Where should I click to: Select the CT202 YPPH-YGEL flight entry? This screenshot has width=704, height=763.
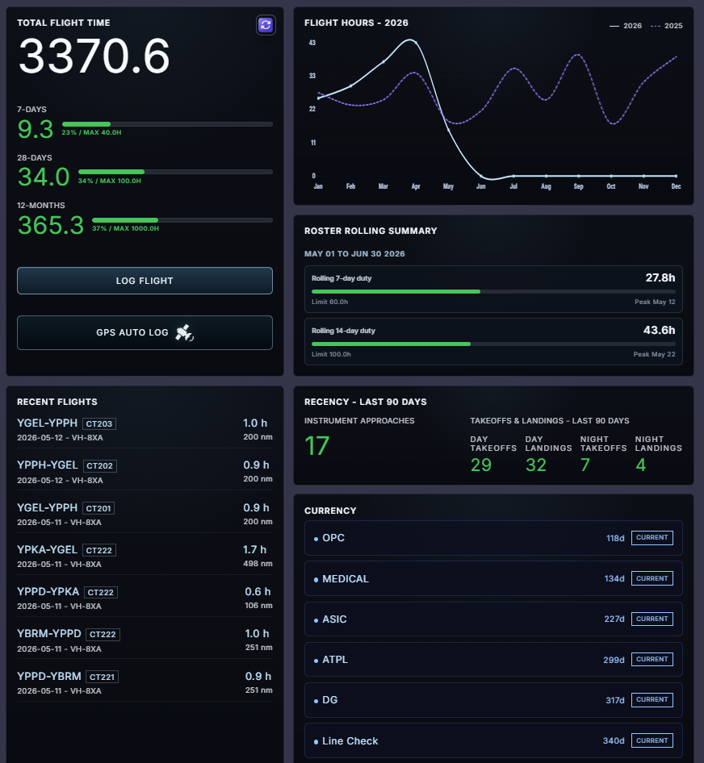pyautogui.click(x=145, y=472)
